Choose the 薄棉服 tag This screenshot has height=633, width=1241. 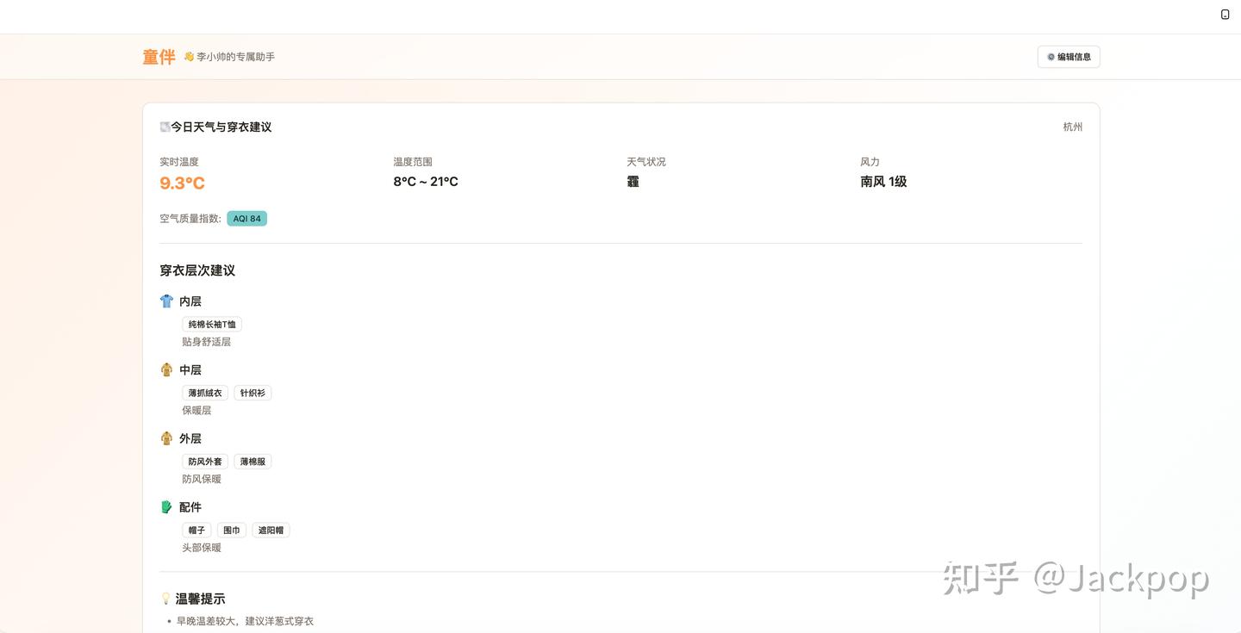(x=253, y=462)
